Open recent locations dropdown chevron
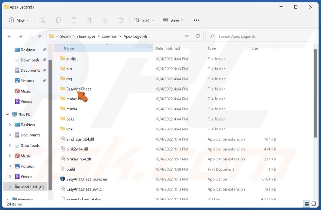321x210 pixels. pos(30,37)
